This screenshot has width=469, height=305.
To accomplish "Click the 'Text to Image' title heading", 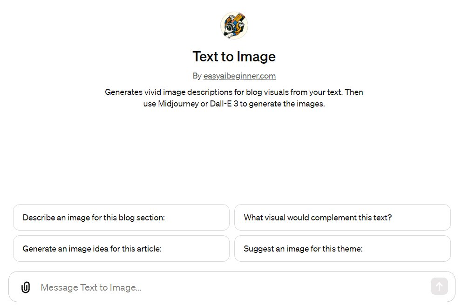I will click(x=234, y=56).
